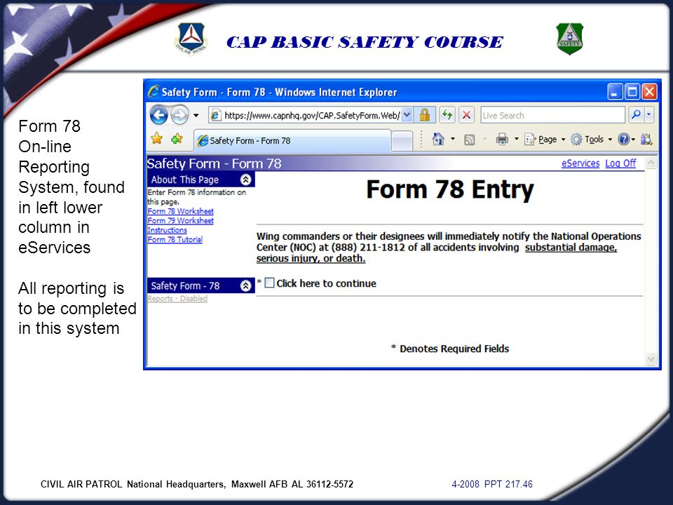The width and height of the screenshot is (673, 505).
Task: Select the Safety Form - Form 78 tab
Action: pyautogui.click(x=293, y=141)
